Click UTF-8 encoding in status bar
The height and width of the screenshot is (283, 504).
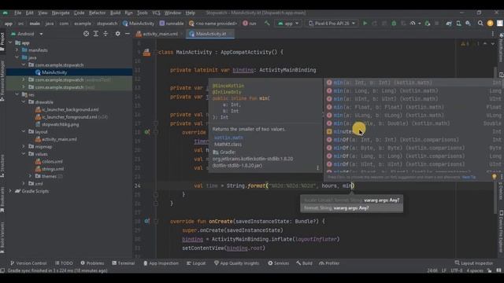(x=456, y=270)
